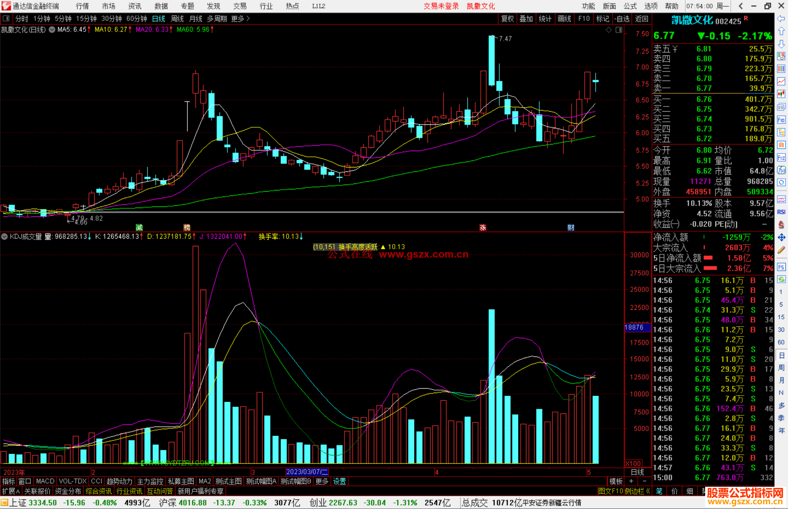Open the RSI indicator icon in sidebar
Image resolution: width=788 pixels, height=509 pixels.
(x=781, y=212)
